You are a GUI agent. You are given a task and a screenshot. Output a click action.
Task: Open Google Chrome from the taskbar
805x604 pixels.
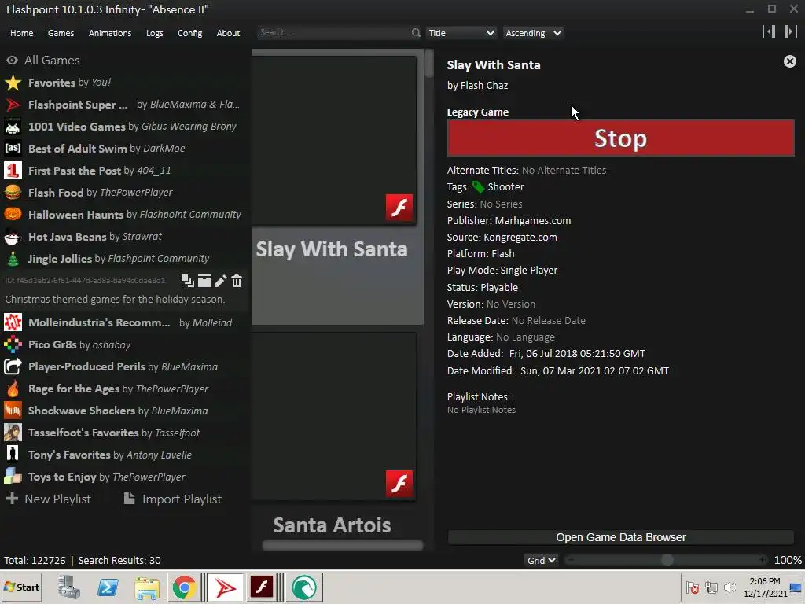click(184, 587)
